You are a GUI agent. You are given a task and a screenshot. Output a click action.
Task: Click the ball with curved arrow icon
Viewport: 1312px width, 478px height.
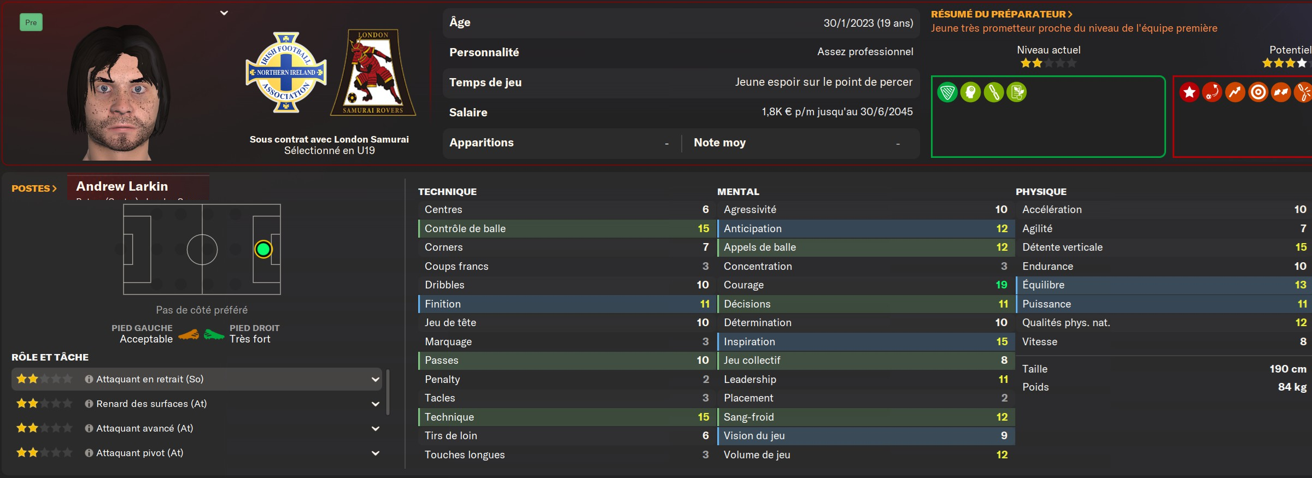1212,92
